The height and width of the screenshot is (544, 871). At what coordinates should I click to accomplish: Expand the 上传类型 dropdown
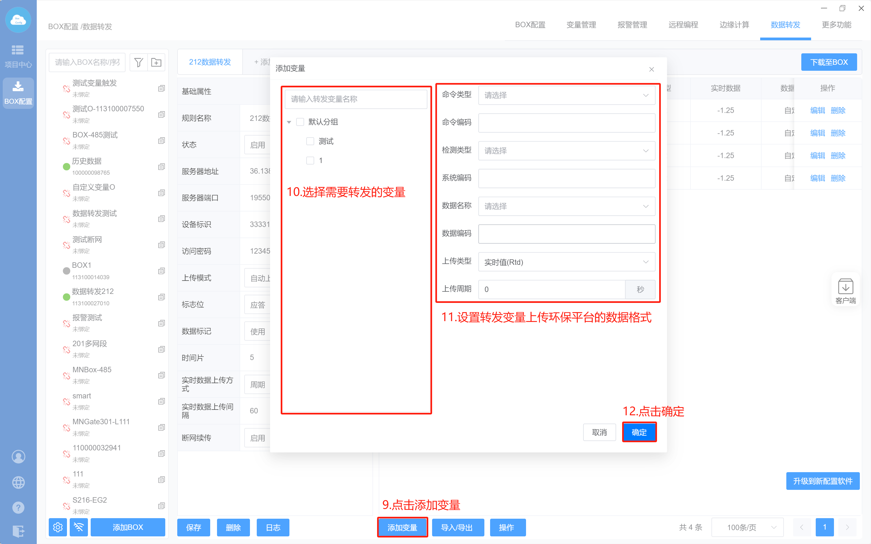point(566,262)
